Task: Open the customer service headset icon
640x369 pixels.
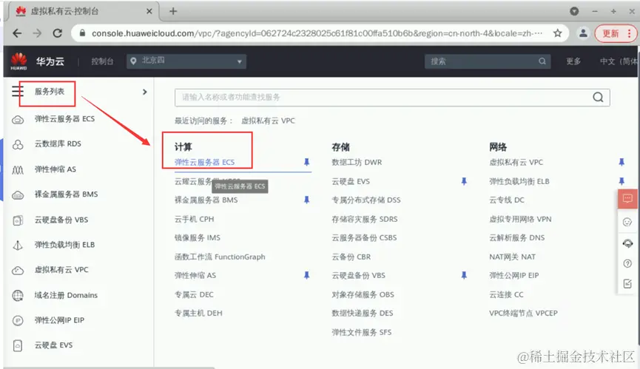Action: 627,243
